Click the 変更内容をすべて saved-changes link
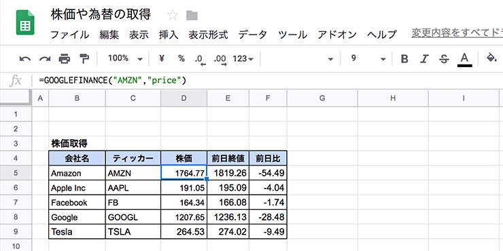This screenshot has height=251, width=503. pos(457,33)
